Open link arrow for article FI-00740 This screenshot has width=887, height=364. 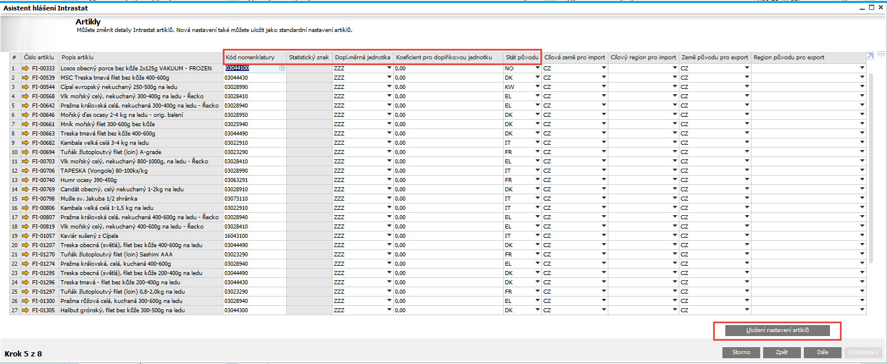click(26, 180)
